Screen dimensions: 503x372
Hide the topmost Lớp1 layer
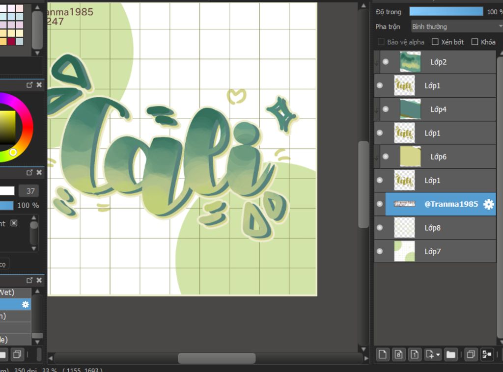pyautogui.click(x=380, y=85)
